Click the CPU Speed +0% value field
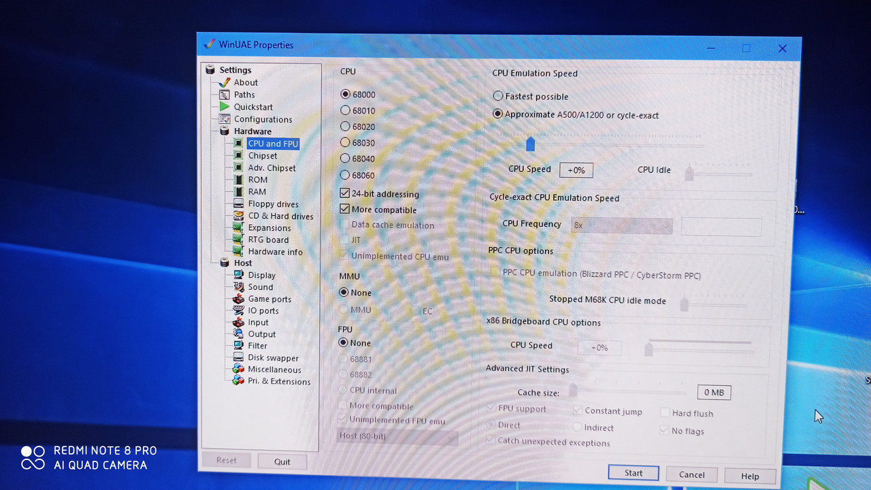Screen dimensions: 871x490 576,170
